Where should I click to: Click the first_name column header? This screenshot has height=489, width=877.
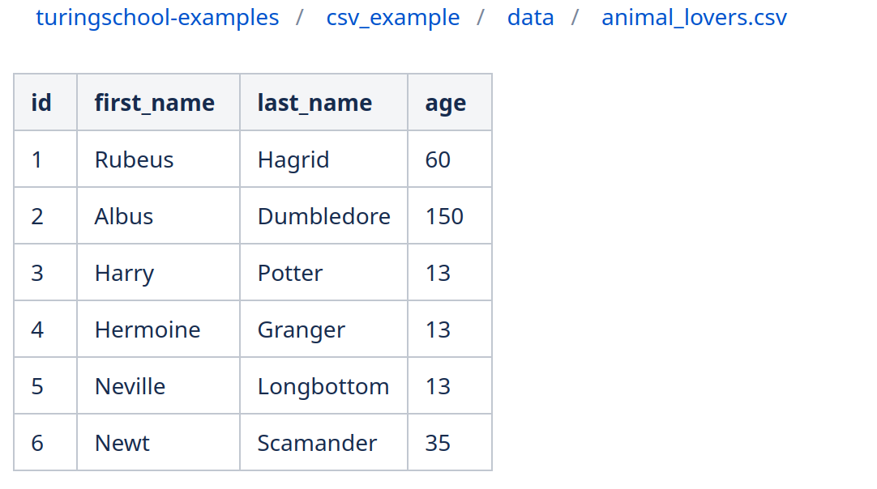point(155,103)
